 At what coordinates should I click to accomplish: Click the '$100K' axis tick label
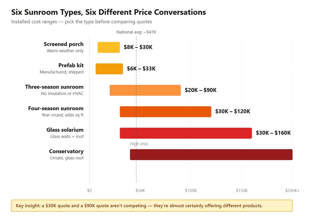tap(191, 191)
